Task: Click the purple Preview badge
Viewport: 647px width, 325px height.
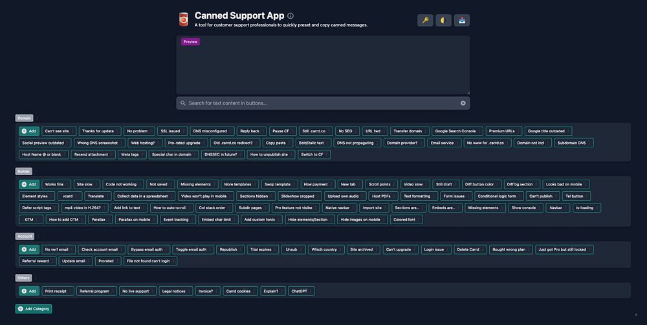Action: click(x=190, y=41)
